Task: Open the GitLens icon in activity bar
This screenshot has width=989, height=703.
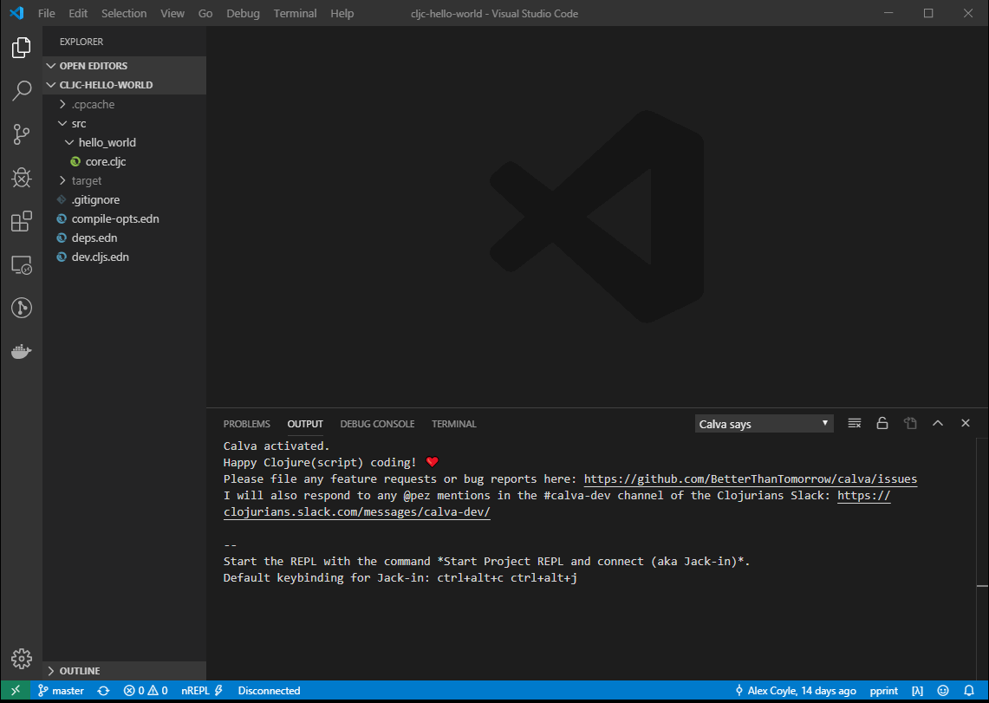Action: click(x=22, y=308)
